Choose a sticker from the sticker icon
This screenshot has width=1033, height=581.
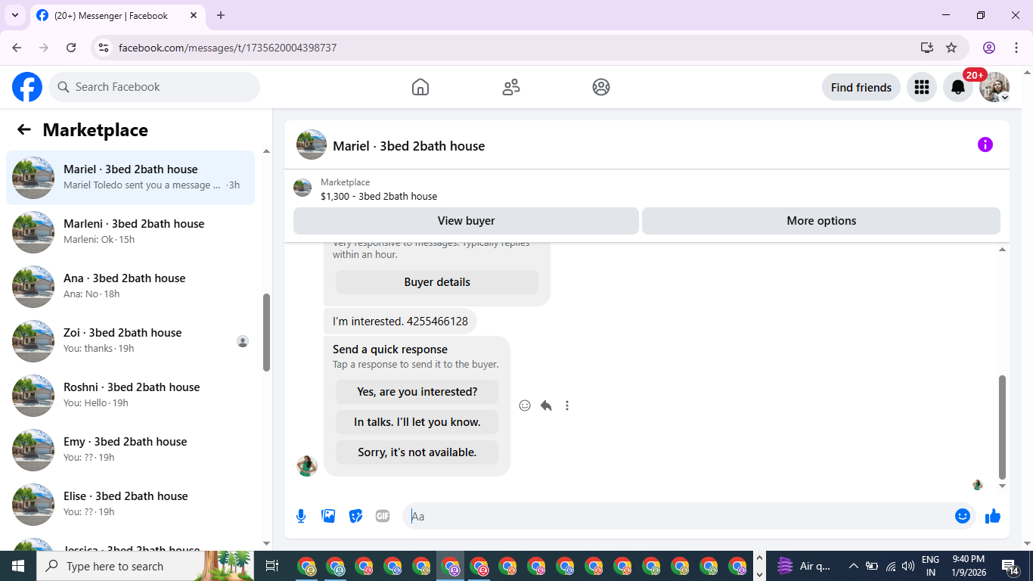click(355, 516)
